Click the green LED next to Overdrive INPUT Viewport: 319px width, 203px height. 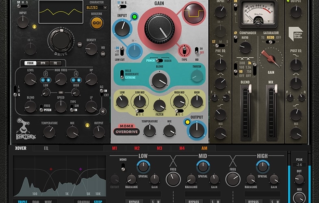[135, 17]
